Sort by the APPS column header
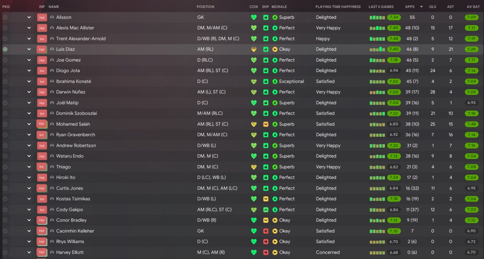The height and width of the screenshot is (259, 484). coord(410,7)
